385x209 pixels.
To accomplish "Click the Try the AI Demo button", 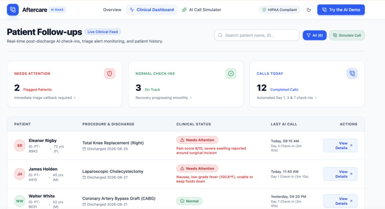I will (341, 10).
